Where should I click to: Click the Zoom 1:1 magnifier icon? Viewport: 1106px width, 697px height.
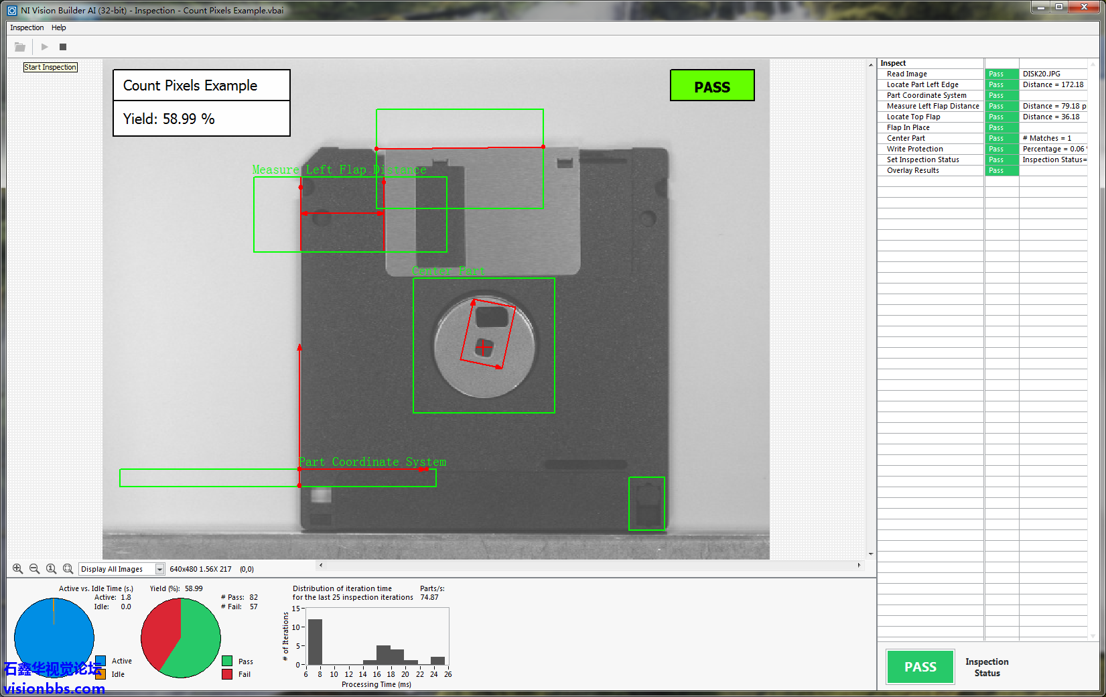click(x=51, y=569)
